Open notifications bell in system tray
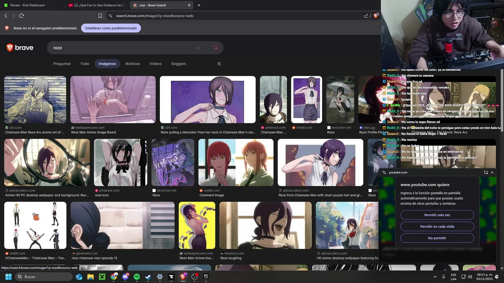 point(497,277)
